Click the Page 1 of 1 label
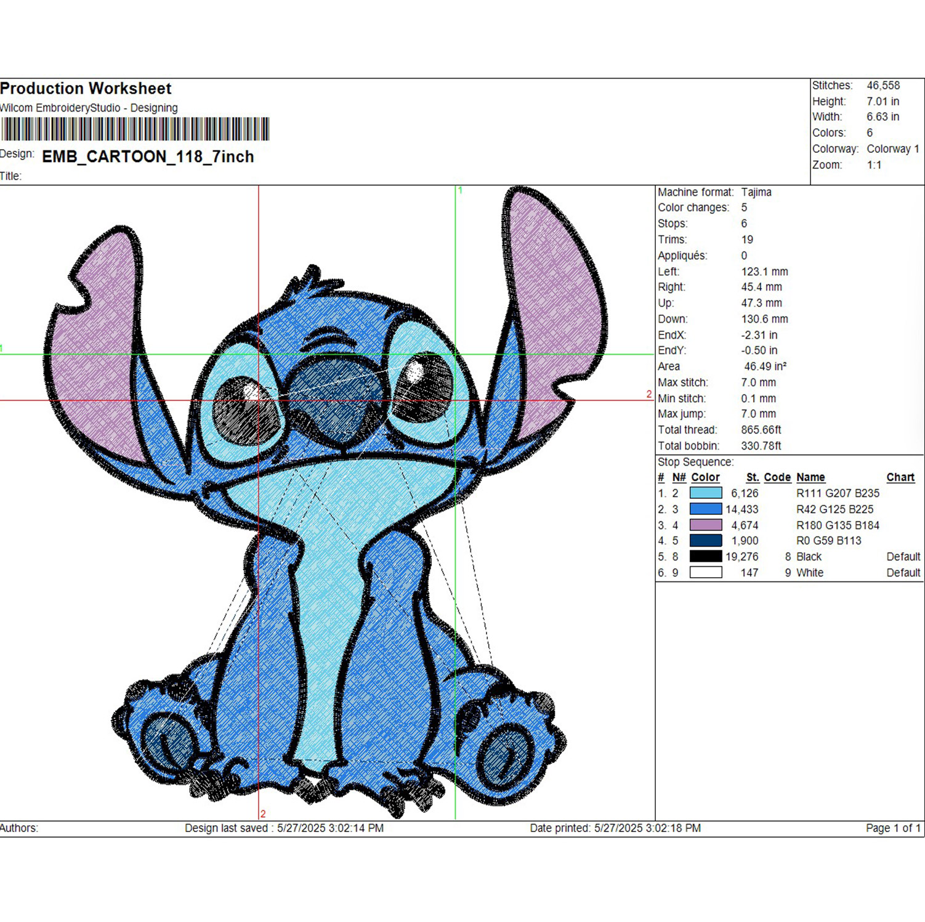 coord(893,828)
